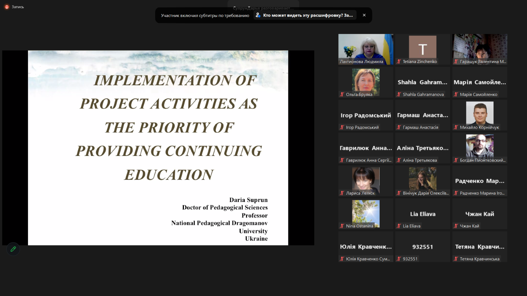Click the 'Запись' recording label

coord(18,7)
